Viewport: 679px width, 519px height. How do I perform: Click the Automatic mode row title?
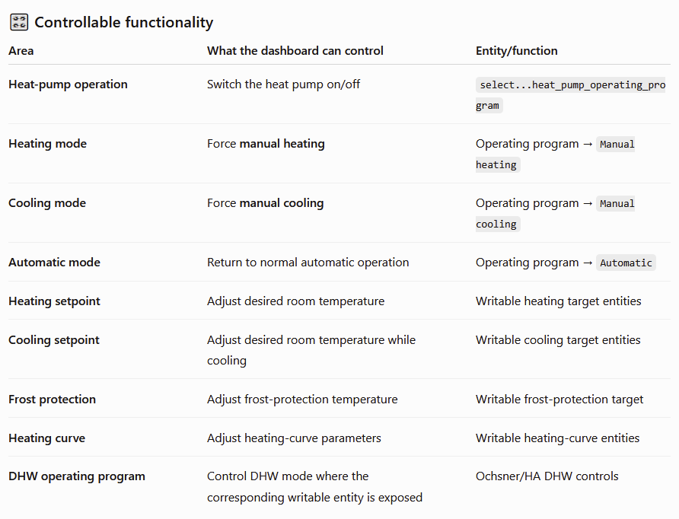54,263
